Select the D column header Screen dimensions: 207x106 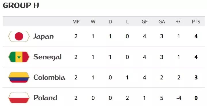click(x=110, y=22)
